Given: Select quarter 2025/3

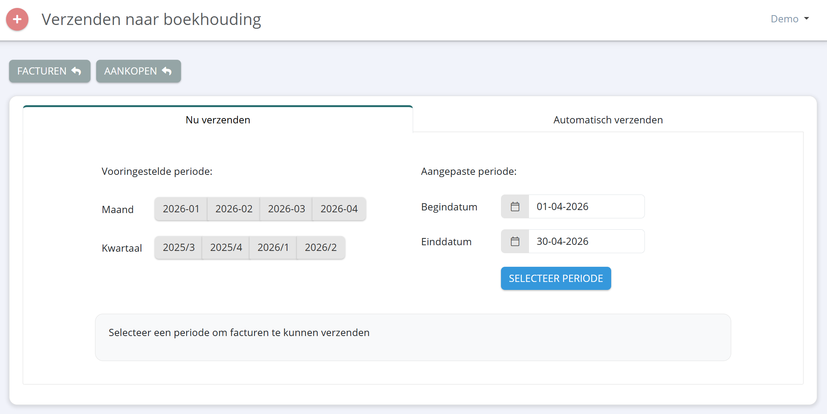Looking at the screenshot, I should coord(178,247).
